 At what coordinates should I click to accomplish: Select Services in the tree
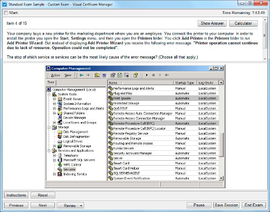[69, 169]
